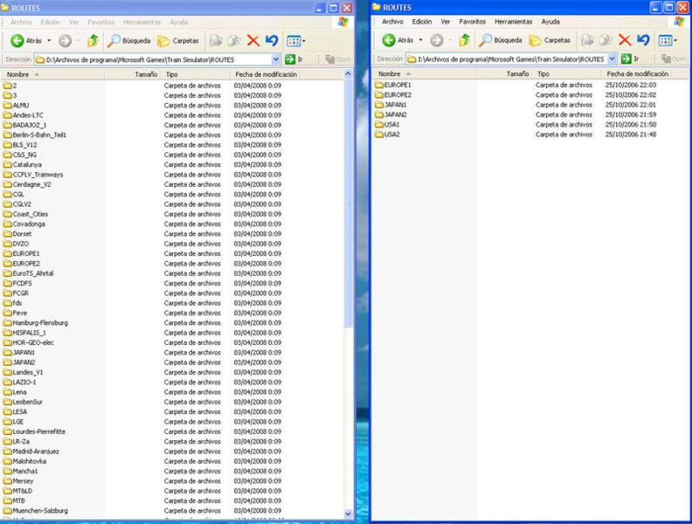Viewport: 692px width, 524px height.
Task: Expand the address bar dropdown in the D: window
Action: (x=276, y=59)
